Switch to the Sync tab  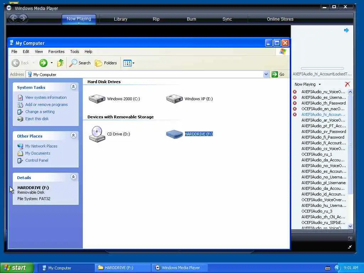(x=227, y=19)
